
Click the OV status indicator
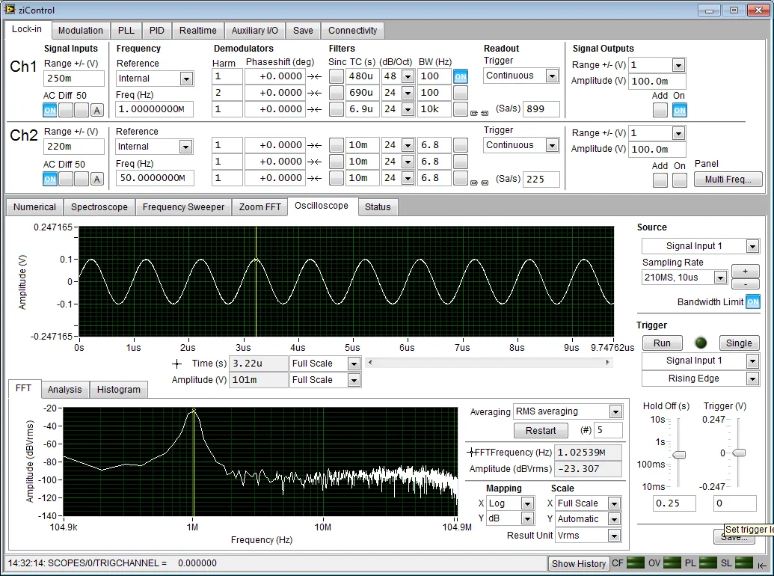coord(672,563)
